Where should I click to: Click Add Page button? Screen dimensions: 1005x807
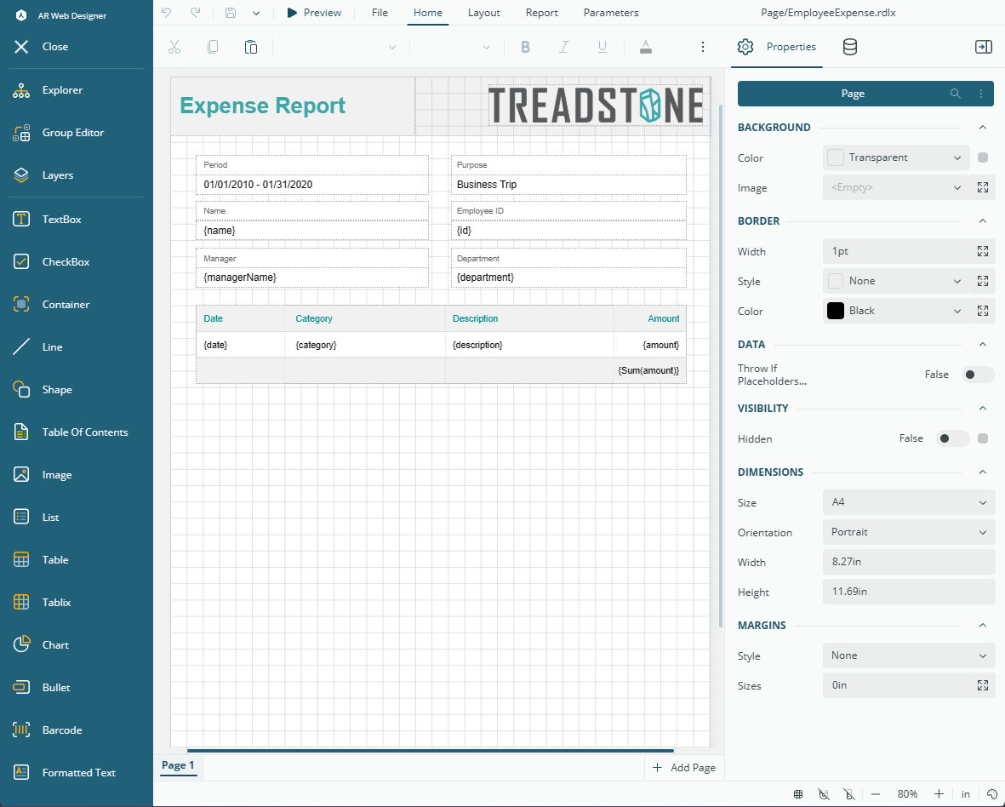pyautogui.click(x=684, y=767)
